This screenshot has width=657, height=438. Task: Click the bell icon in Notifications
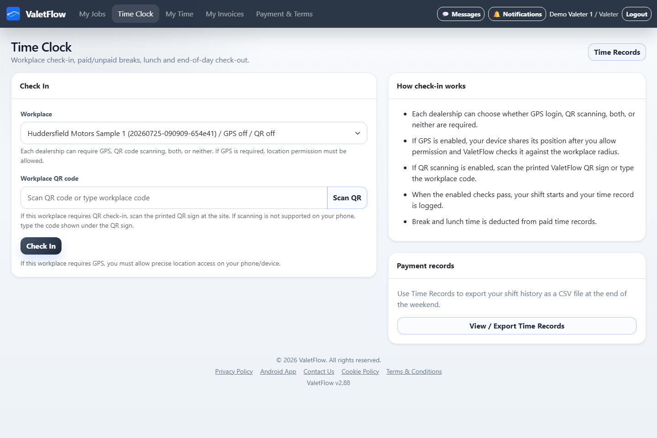tap(496, 14)
